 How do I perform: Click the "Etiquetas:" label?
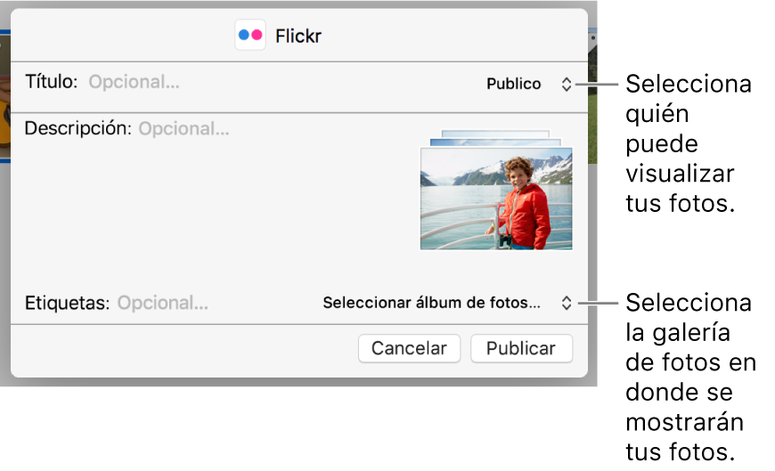(x=67, y=303)
